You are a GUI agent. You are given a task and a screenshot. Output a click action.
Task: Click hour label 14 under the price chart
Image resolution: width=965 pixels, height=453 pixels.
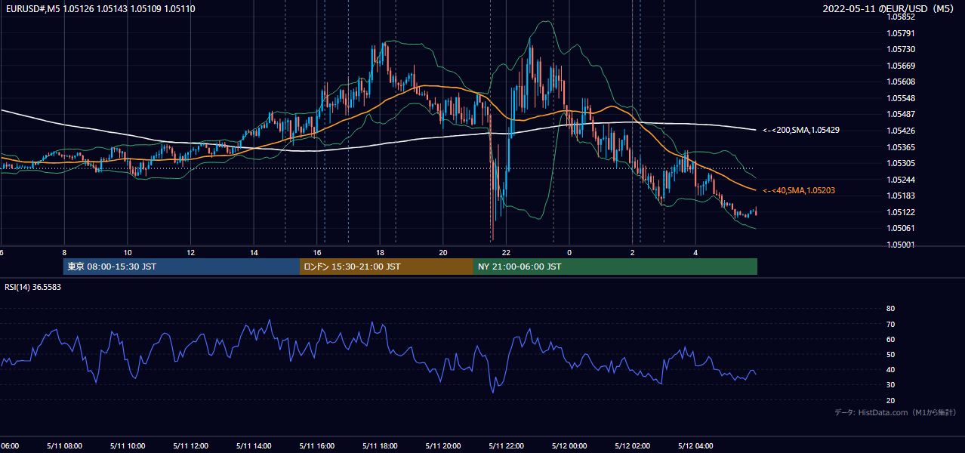254,253
